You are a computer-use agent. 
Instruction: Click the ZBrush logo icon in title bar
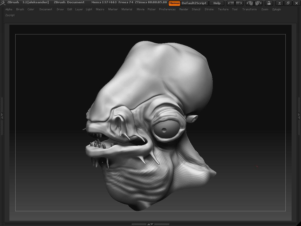point(3,3)
